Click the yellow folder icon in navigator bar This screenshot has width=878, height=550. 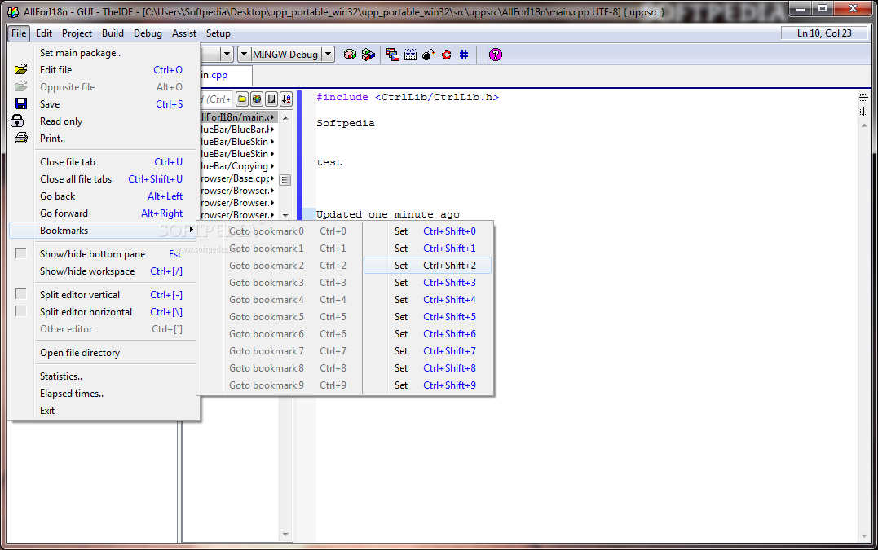click(x=242, y=99)
